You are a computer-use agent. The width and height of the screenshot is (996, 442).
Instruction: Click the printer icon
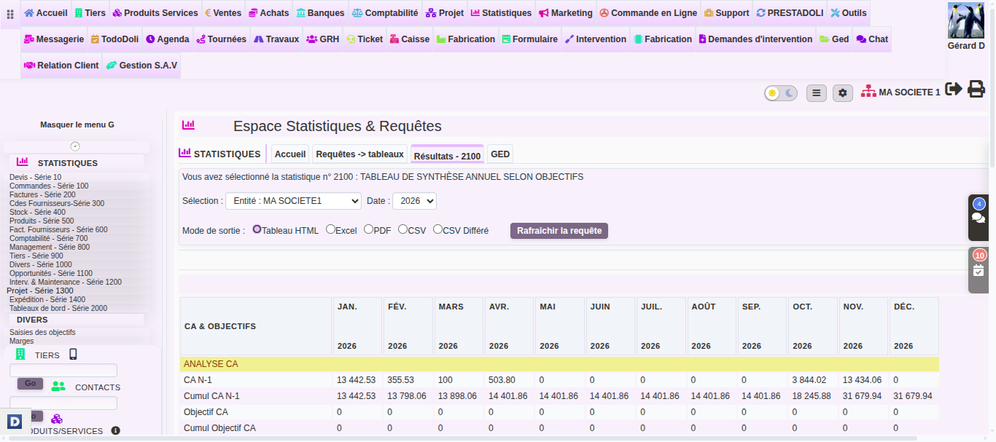click(976, 89)
